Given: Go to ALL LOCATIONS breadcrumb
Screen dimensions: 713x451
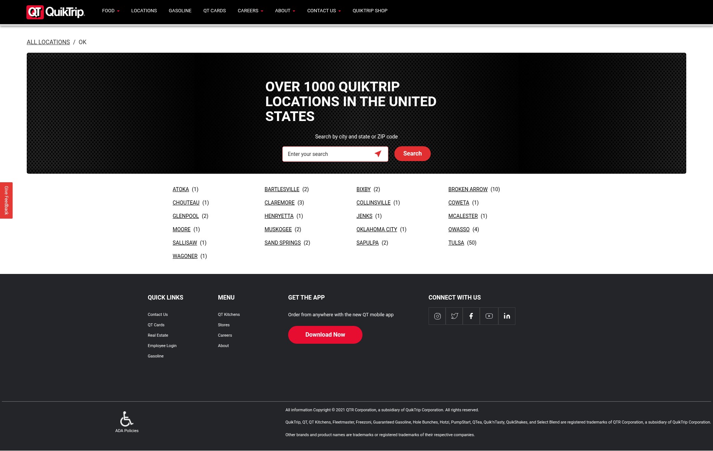Looking at the screenshot, I should [48, 42].
